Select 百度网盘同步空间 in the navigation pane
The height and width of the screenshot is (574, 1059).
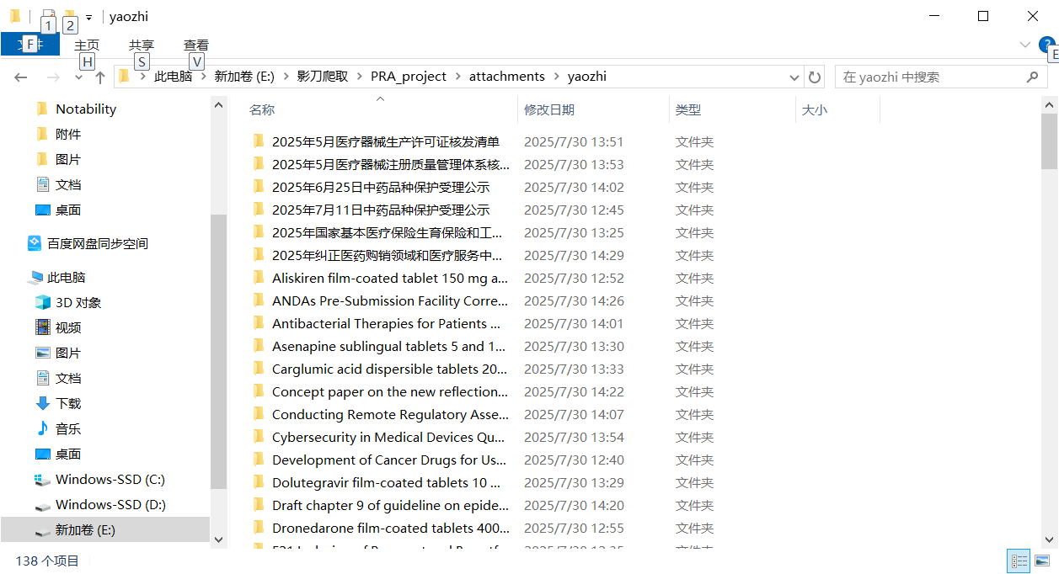tap(97, 243)
